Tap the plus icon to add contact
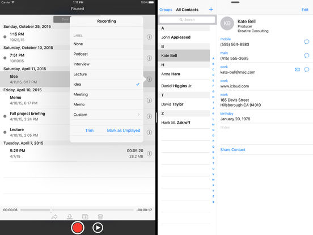The width and height of the screenshot is (313, 235). click(211, 10)
